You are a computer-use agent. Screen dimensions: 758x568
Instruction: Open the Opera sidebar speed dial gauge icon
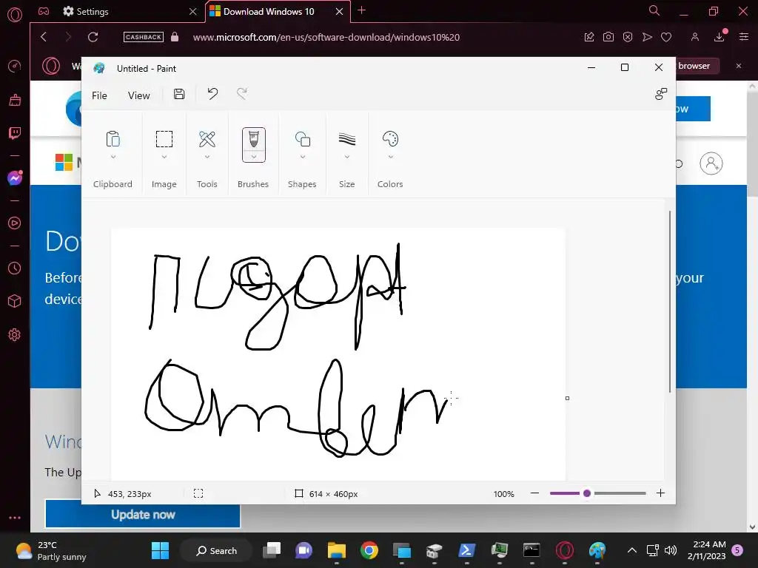(x=15, y=66)
